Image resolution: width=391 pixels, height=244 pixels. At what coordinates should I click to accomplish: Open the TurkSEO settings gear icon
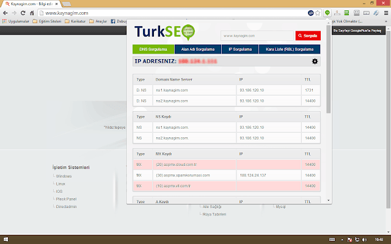click(315, 61)
